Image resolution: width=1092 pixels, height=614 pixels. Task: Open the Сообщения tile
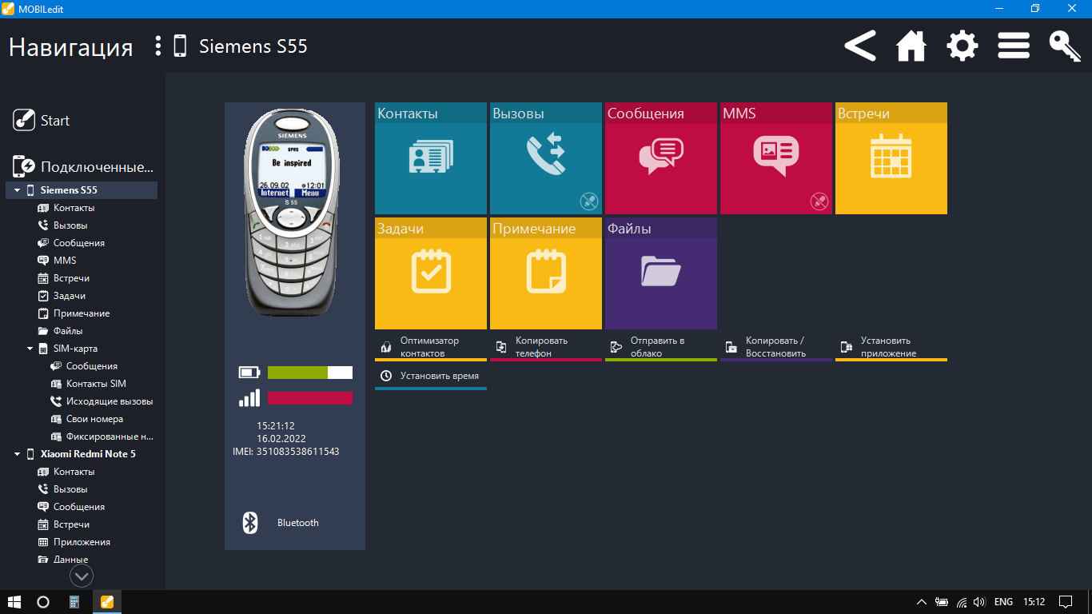pyautogui.click(x=660, y=158)
